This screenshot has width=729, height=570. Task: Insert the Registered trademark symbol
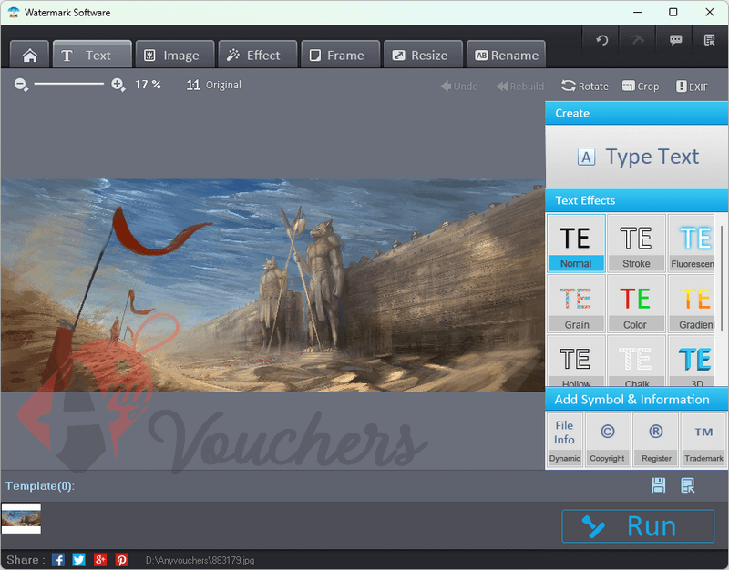tap(655, 439)
